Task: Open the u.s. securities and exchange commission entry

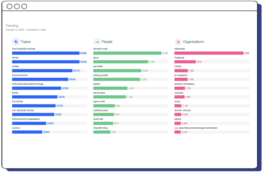Action: click(x=196, y=128)
